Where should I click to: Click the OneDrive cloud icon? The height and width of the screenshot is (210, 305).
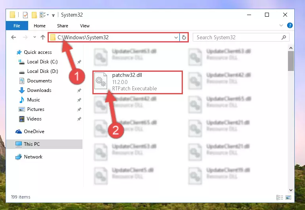point(19,132)
